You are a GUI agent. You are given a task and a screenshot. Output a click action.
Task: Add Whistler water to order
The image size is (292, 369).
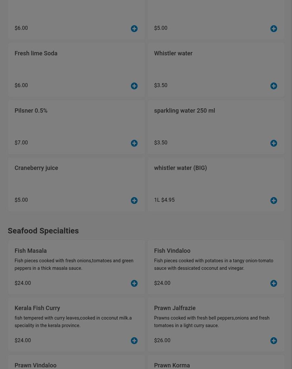coord(274,86)
